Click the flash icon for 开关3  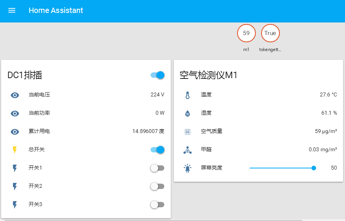(x=15, y=205)
